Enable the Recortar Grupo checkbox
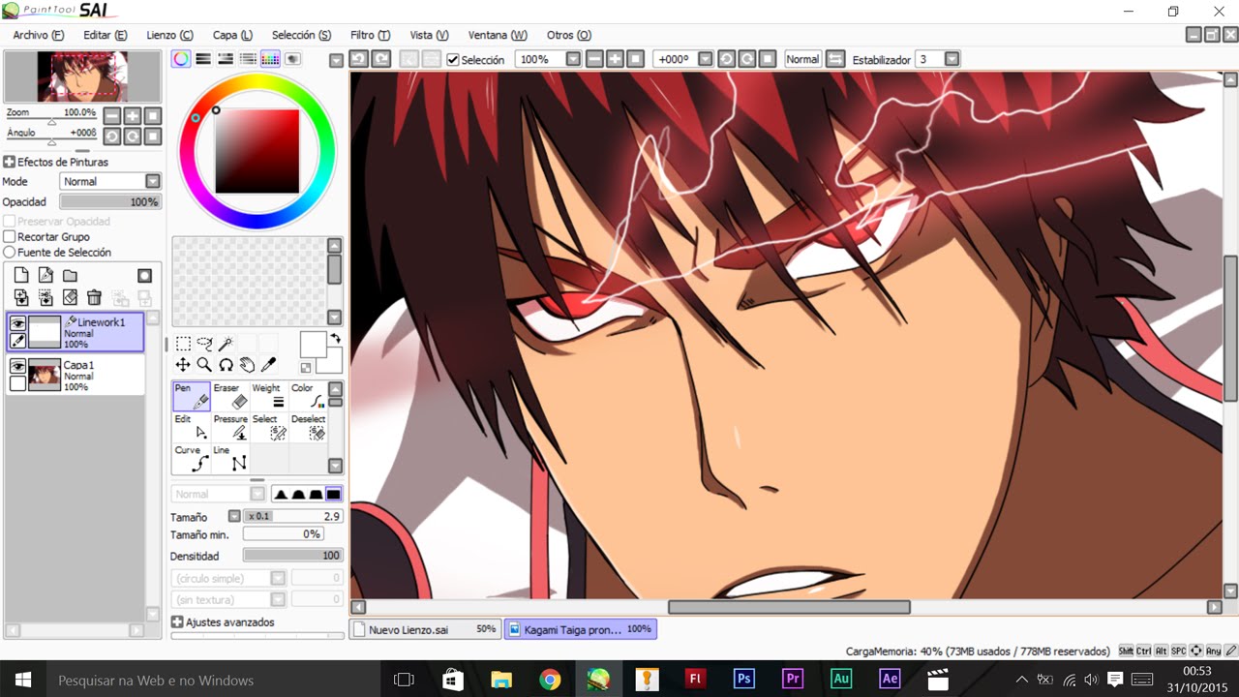Image resolution: width=1239 pixels, height=697 pixels. coord(10,236)
